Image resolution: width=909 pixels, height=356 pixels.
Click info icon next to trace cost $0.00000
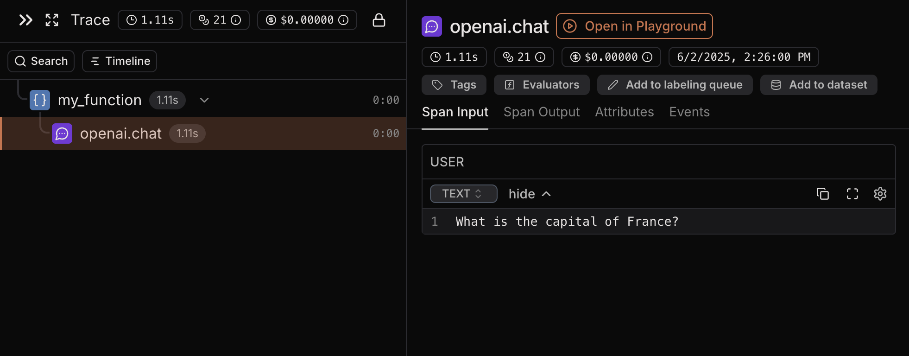[343, 20]
